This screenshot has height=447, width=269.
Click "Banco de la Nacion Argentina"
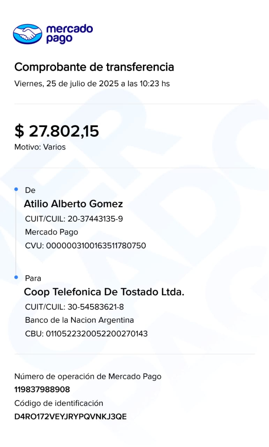coord(80,320)
